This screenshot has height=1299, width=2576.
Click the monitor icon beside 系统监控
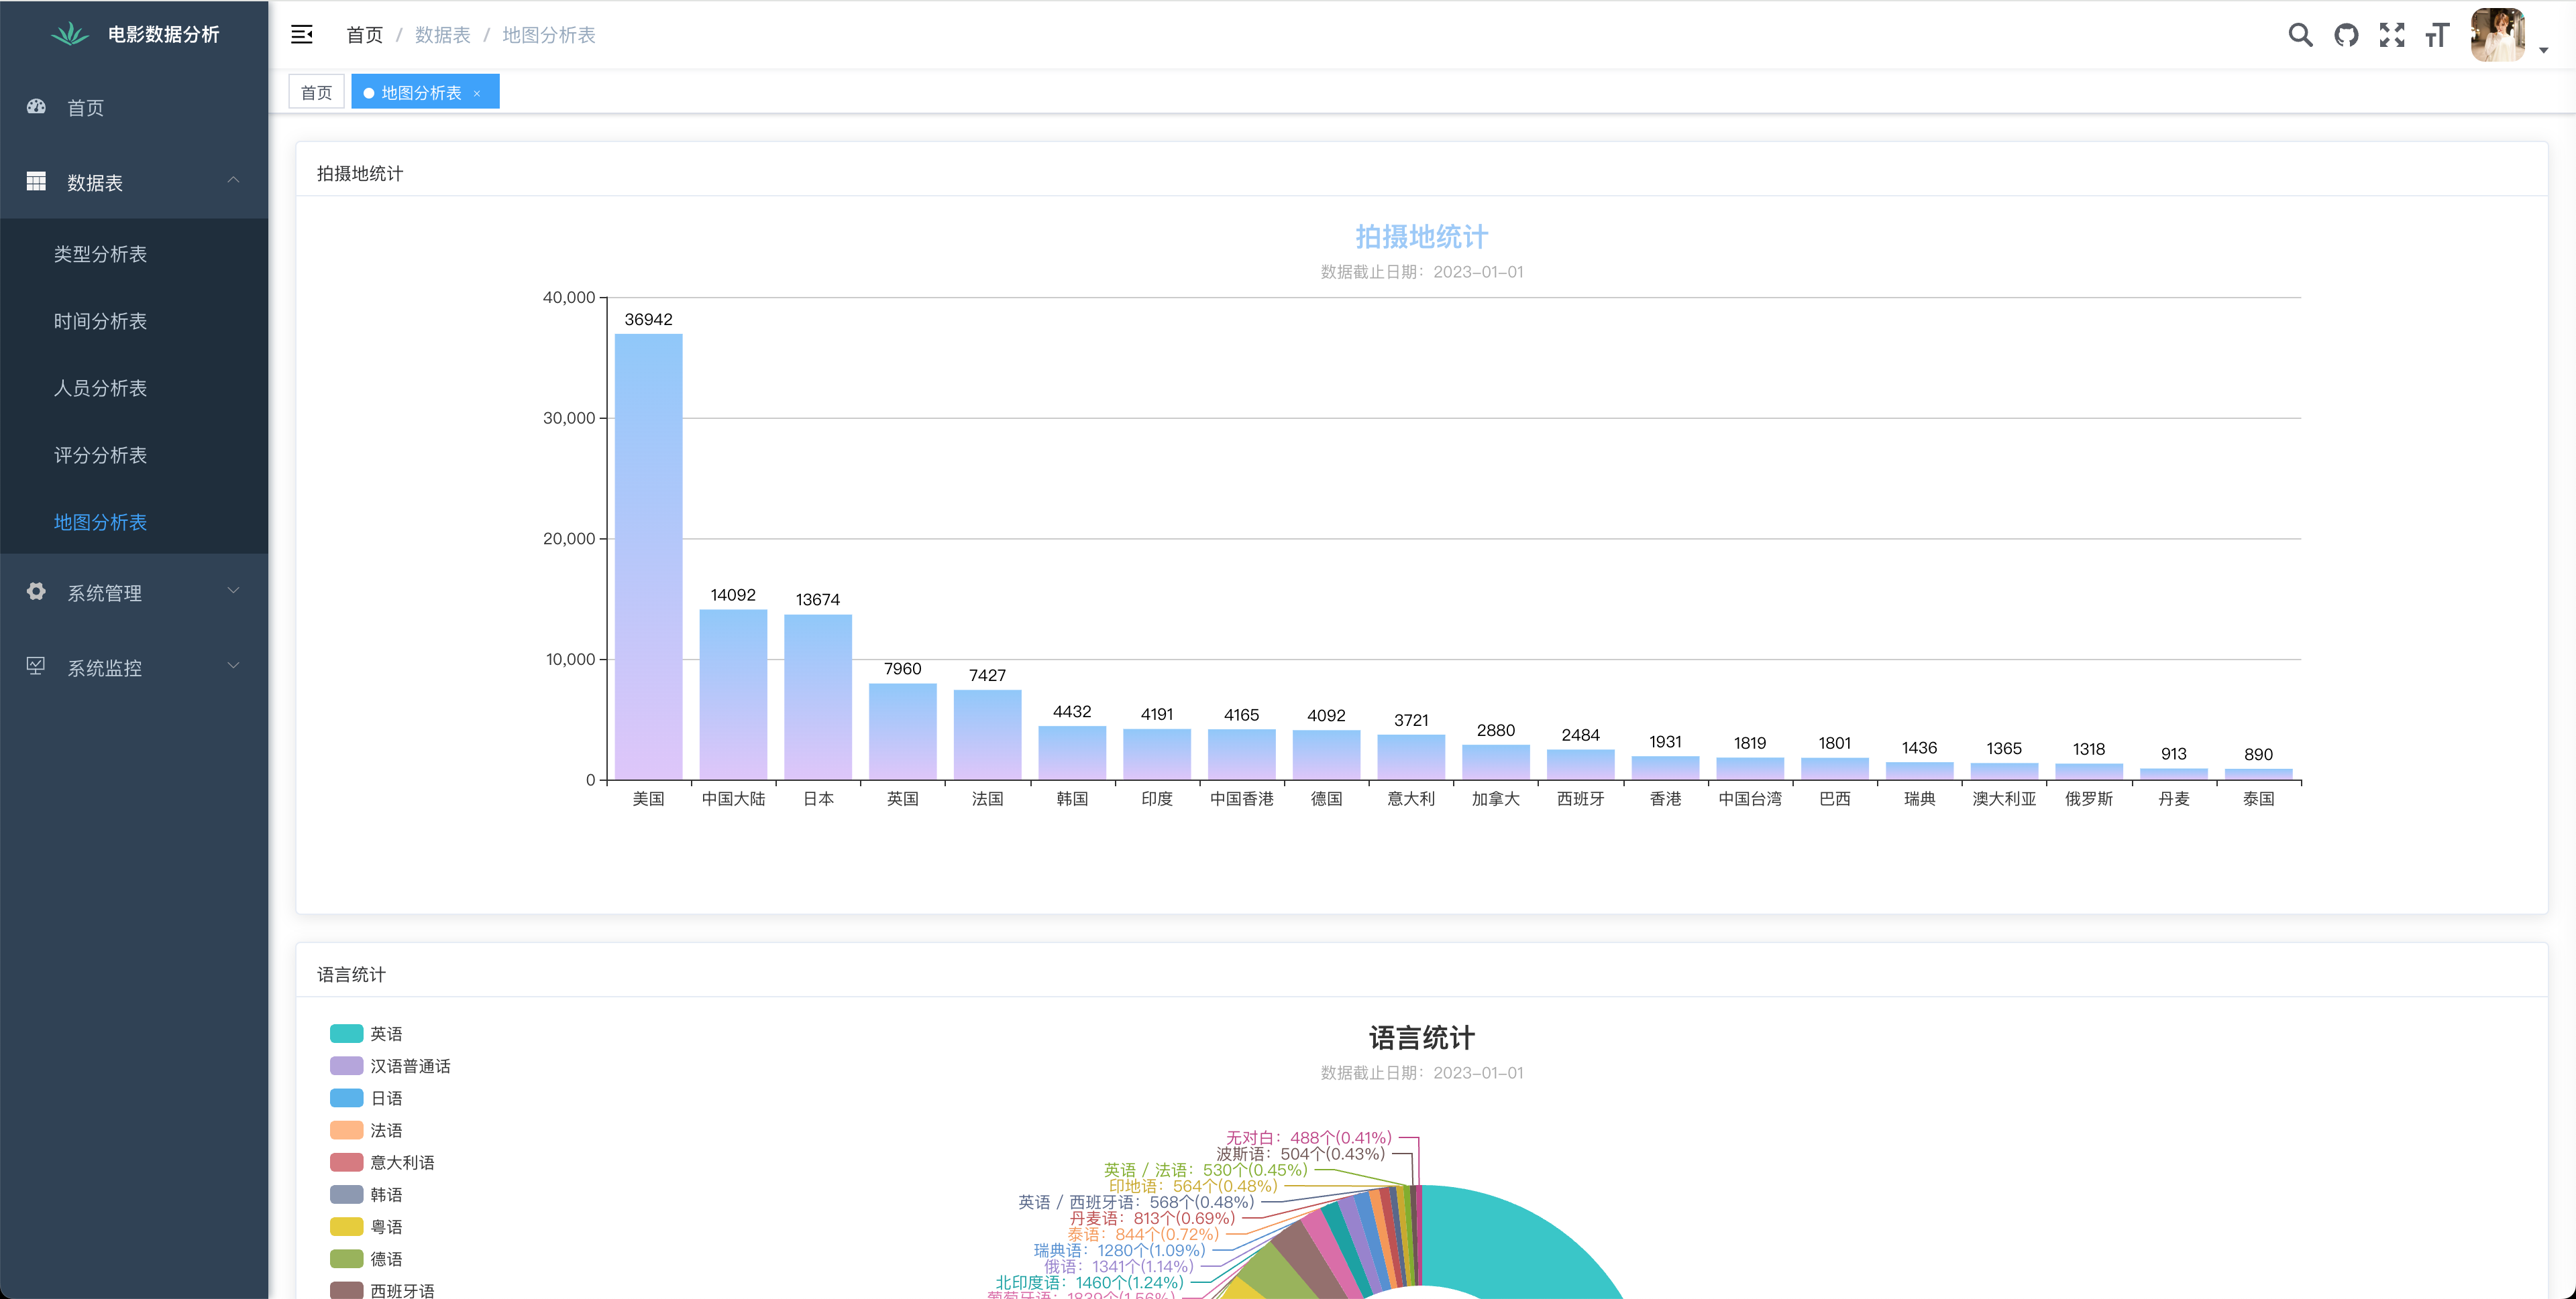(36, 666)
